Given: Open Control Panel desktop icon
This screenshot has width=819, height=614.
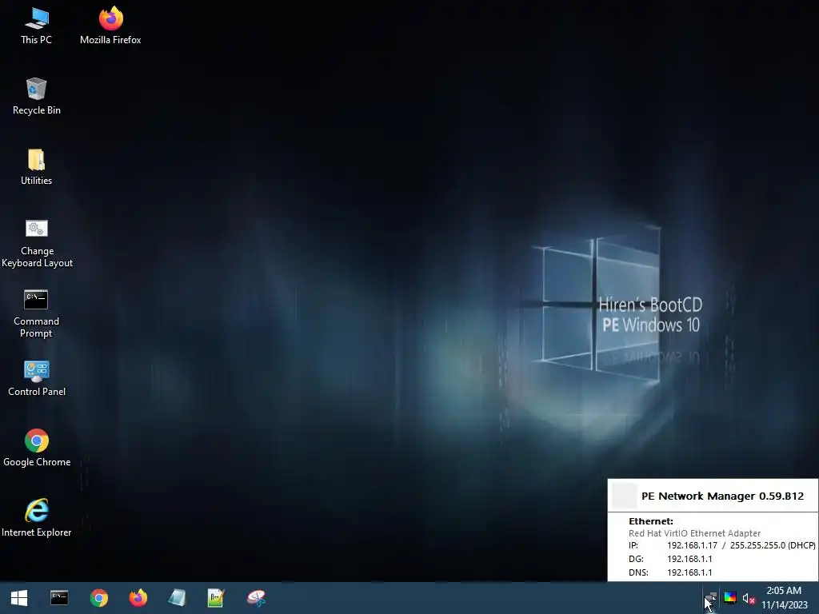Looking at the screenshot, I should click(x=37, y=378).
